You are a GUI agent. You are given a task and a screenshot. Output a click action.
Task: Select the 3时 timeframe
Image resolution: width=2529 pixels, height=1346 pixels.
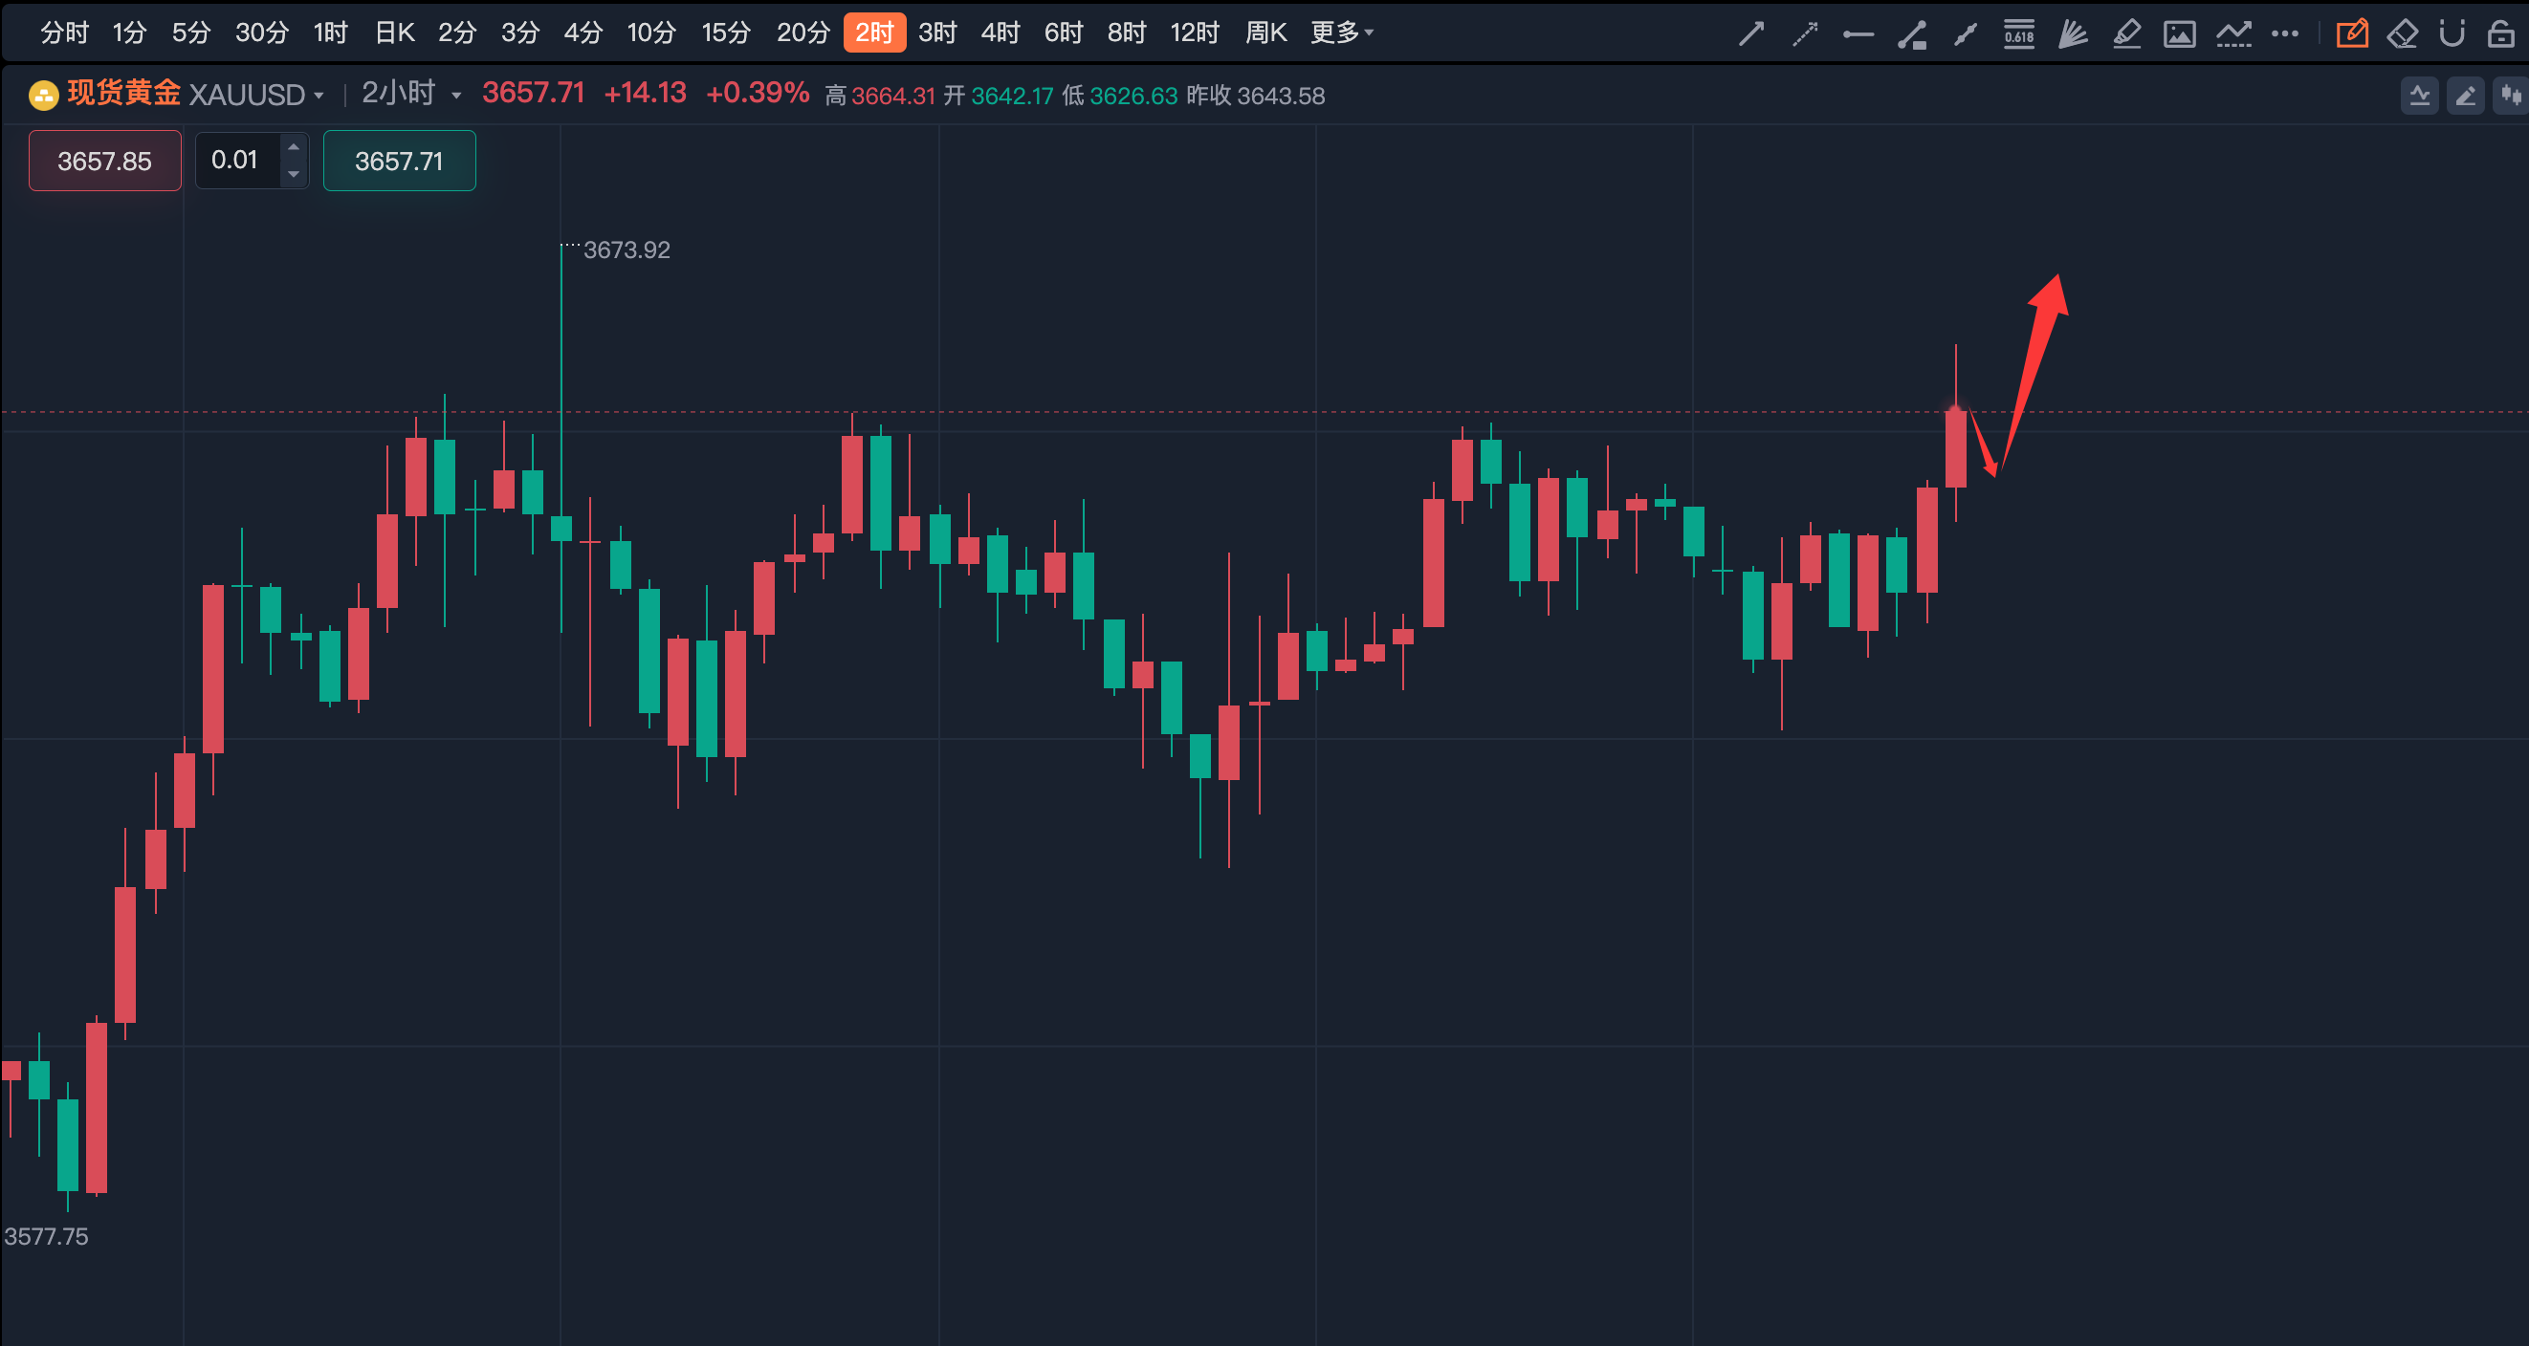937,33
